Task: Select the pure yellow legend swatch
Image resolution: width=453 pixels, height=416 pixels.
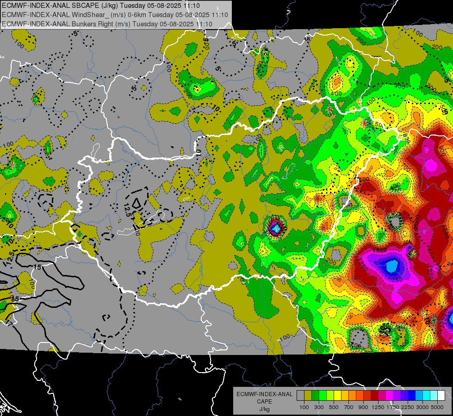Action: point(337,396)
